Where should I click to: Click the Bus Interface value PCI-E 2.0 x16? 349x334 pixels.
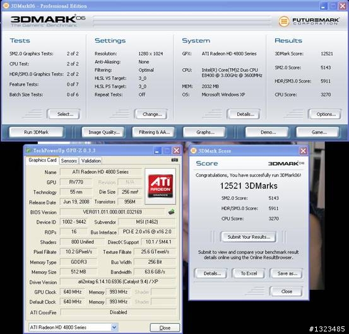[x=147, y=231]
